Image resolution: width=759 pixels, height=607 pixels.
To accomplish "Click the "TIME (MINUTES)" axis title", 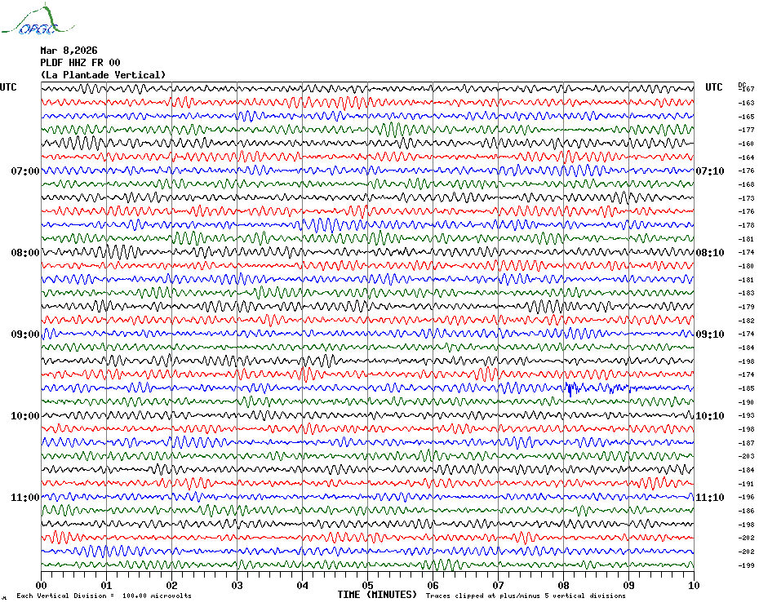I will pyautogui.click(x=377, y=595).
